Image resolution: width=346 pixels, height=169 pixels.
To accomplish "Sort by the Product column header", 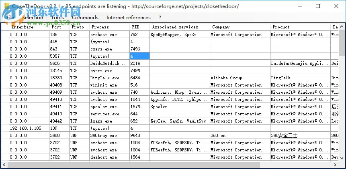I will (x=300, y=27).
